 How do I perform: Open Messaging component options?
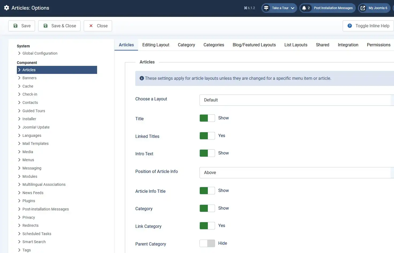tap(32, 168)
